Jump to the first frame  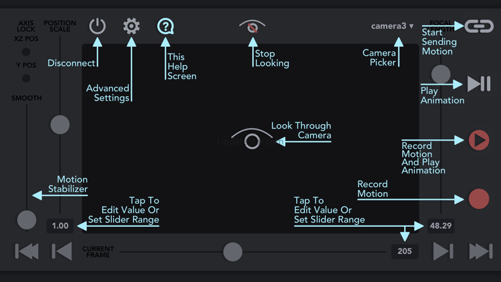(26, 251)
